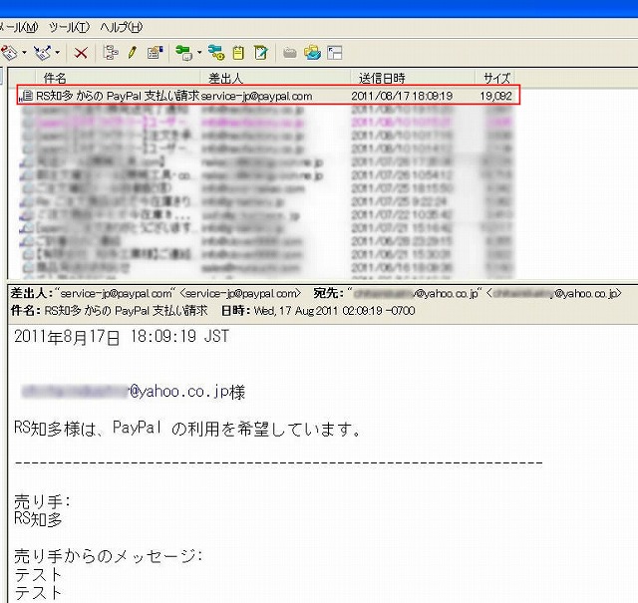Open the ヘルプ(H) menu
Viewport: 638px width, 603px height.
(121, 27)
